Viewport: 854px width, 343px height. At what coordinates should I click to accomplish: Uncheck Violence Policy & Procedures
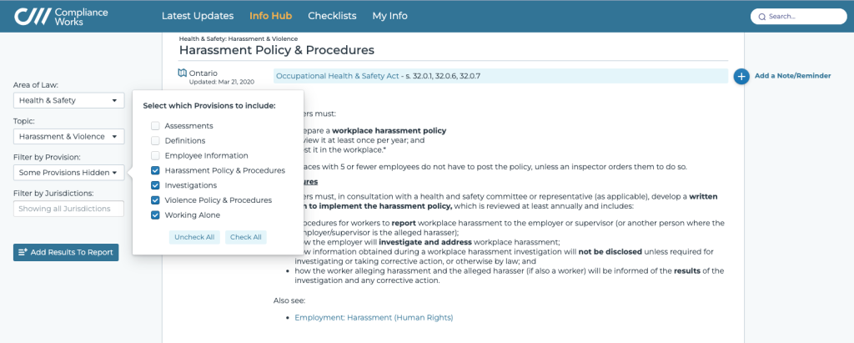pos(156,200)
